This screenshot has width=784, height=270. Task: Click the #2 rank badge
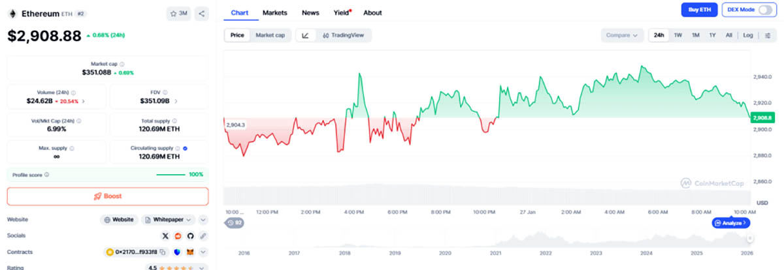click(81, 13)
